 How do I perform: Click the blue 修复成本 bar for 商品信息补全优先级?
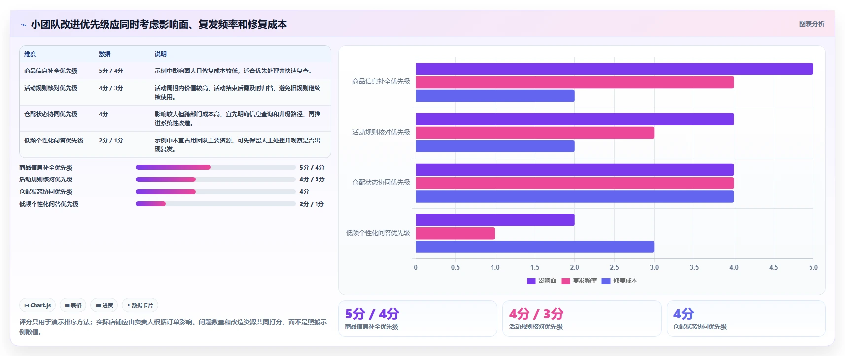point(495,96)
